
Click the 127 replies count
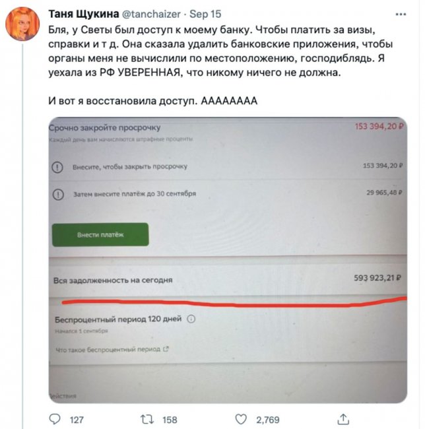pyautogui.click(x=77, y=420)
